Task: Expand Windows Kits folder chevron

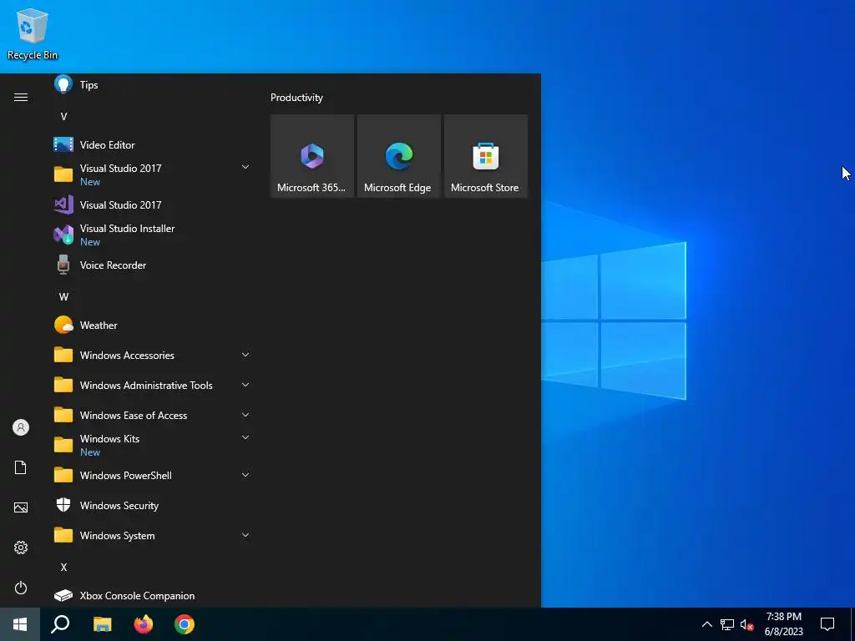Action: pyautogui.click(x=245, y=437)
